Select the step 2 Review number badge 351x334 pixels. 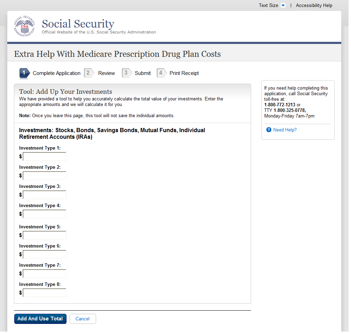pyautogui.click(x=89, y=73)
